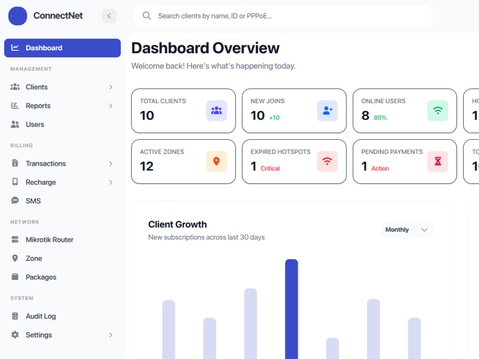Screen dimensions: 479x359
Task: Click the "ConnectNet" brand name text
Action: click(x=58, y=16)
